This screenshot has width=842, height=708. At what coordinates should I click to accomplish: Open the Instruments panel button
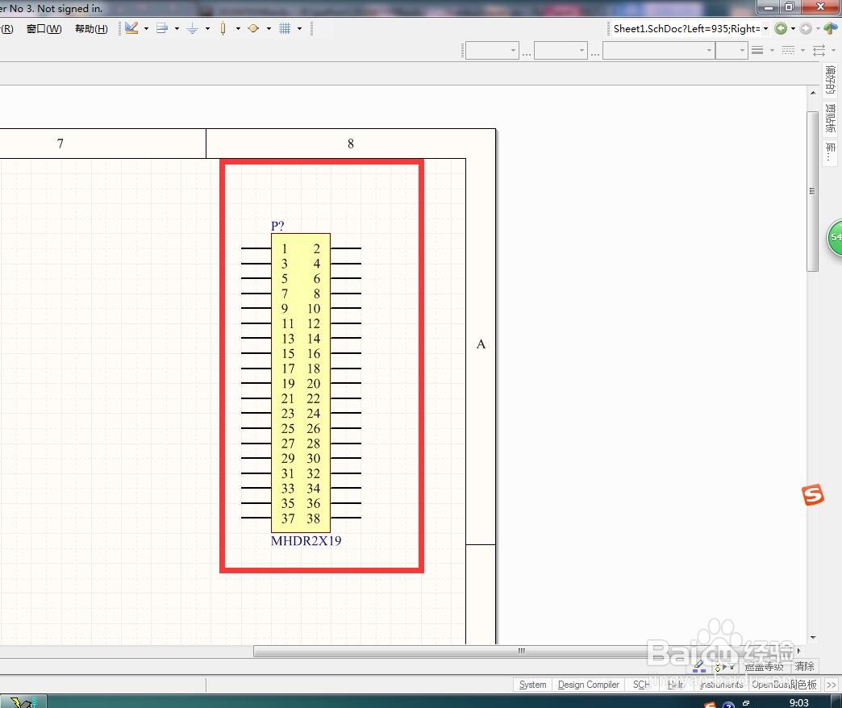click(721, 685)
